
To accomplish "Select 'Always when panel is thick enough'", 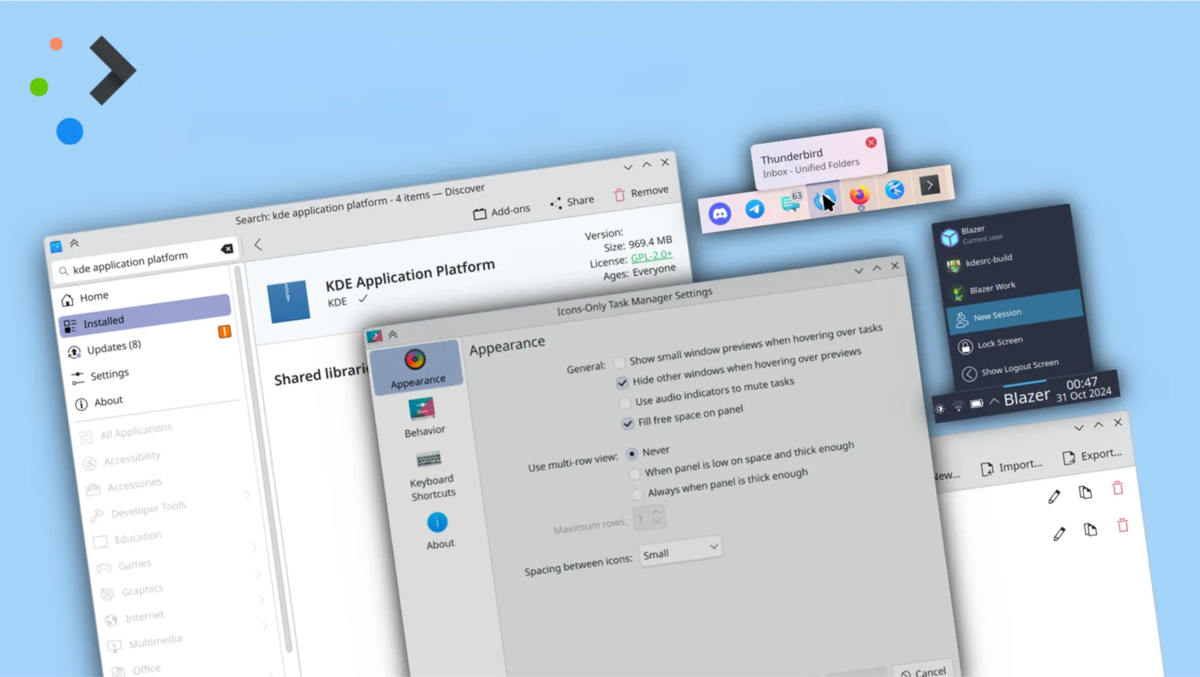I will coord(637,493).
